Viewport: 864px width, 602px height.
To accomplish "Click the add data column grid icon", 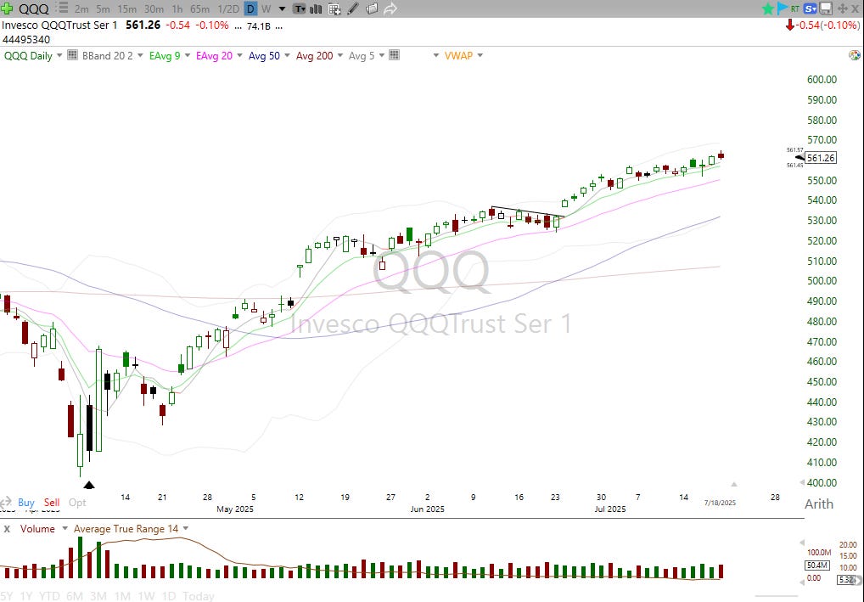I will pos(334,8).
